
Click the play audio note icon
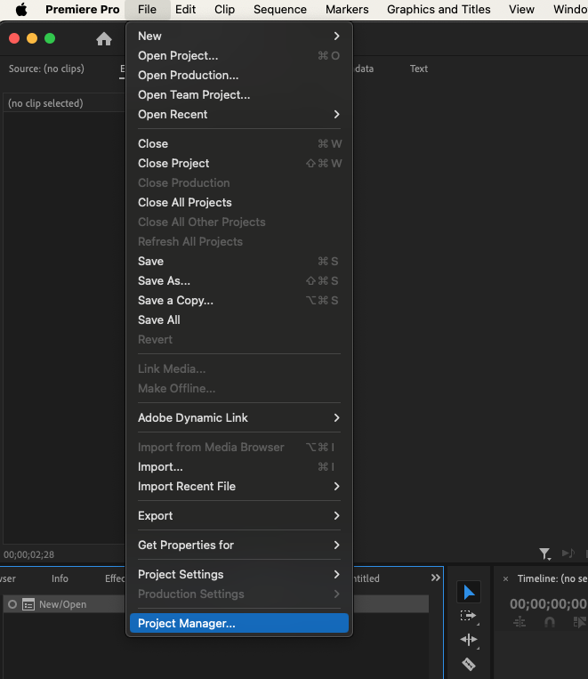568,553
